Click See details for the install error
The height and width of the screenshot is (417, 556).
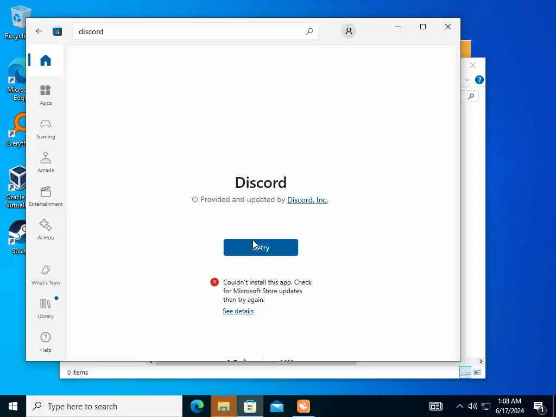[x=238, y=311]
